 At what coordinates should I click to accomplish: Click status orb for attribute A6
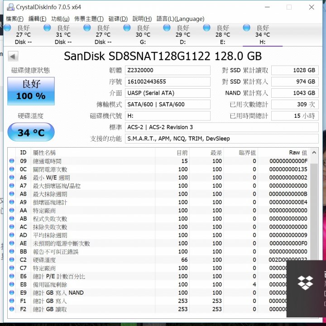click(x=12, y=177)
